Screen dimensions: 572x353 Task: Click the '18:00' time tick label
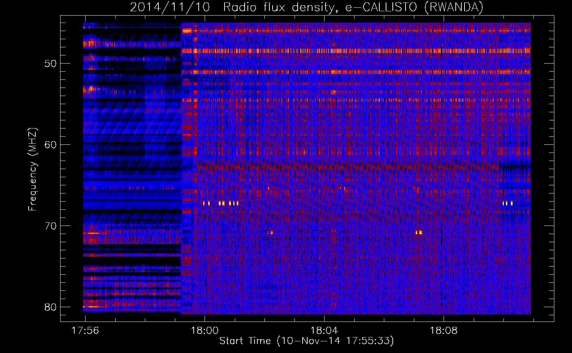pyautogui.click(x=205, y=331)
